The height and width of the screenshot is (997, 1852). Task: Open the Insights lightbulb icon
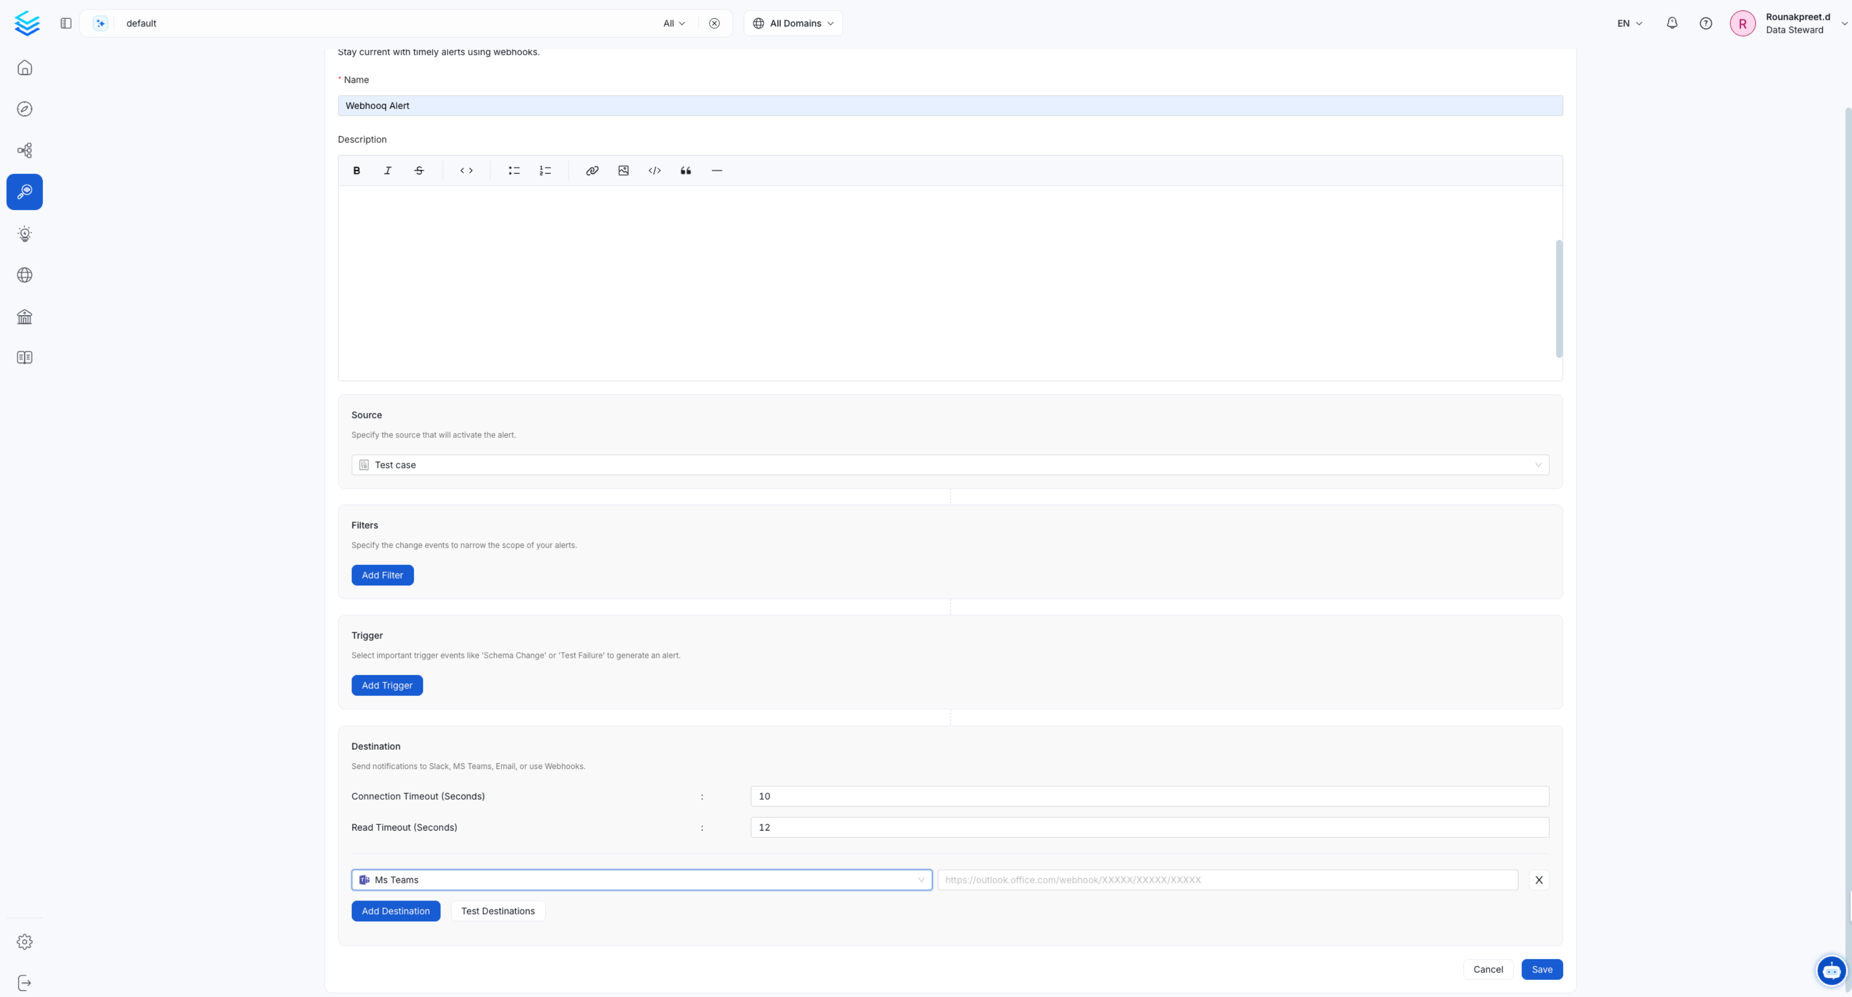25,233
